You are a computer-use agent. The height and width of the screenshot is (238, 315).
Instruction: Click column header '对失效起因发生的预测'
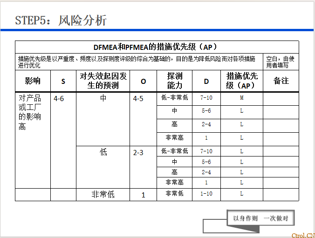click(x=103, y=81)
